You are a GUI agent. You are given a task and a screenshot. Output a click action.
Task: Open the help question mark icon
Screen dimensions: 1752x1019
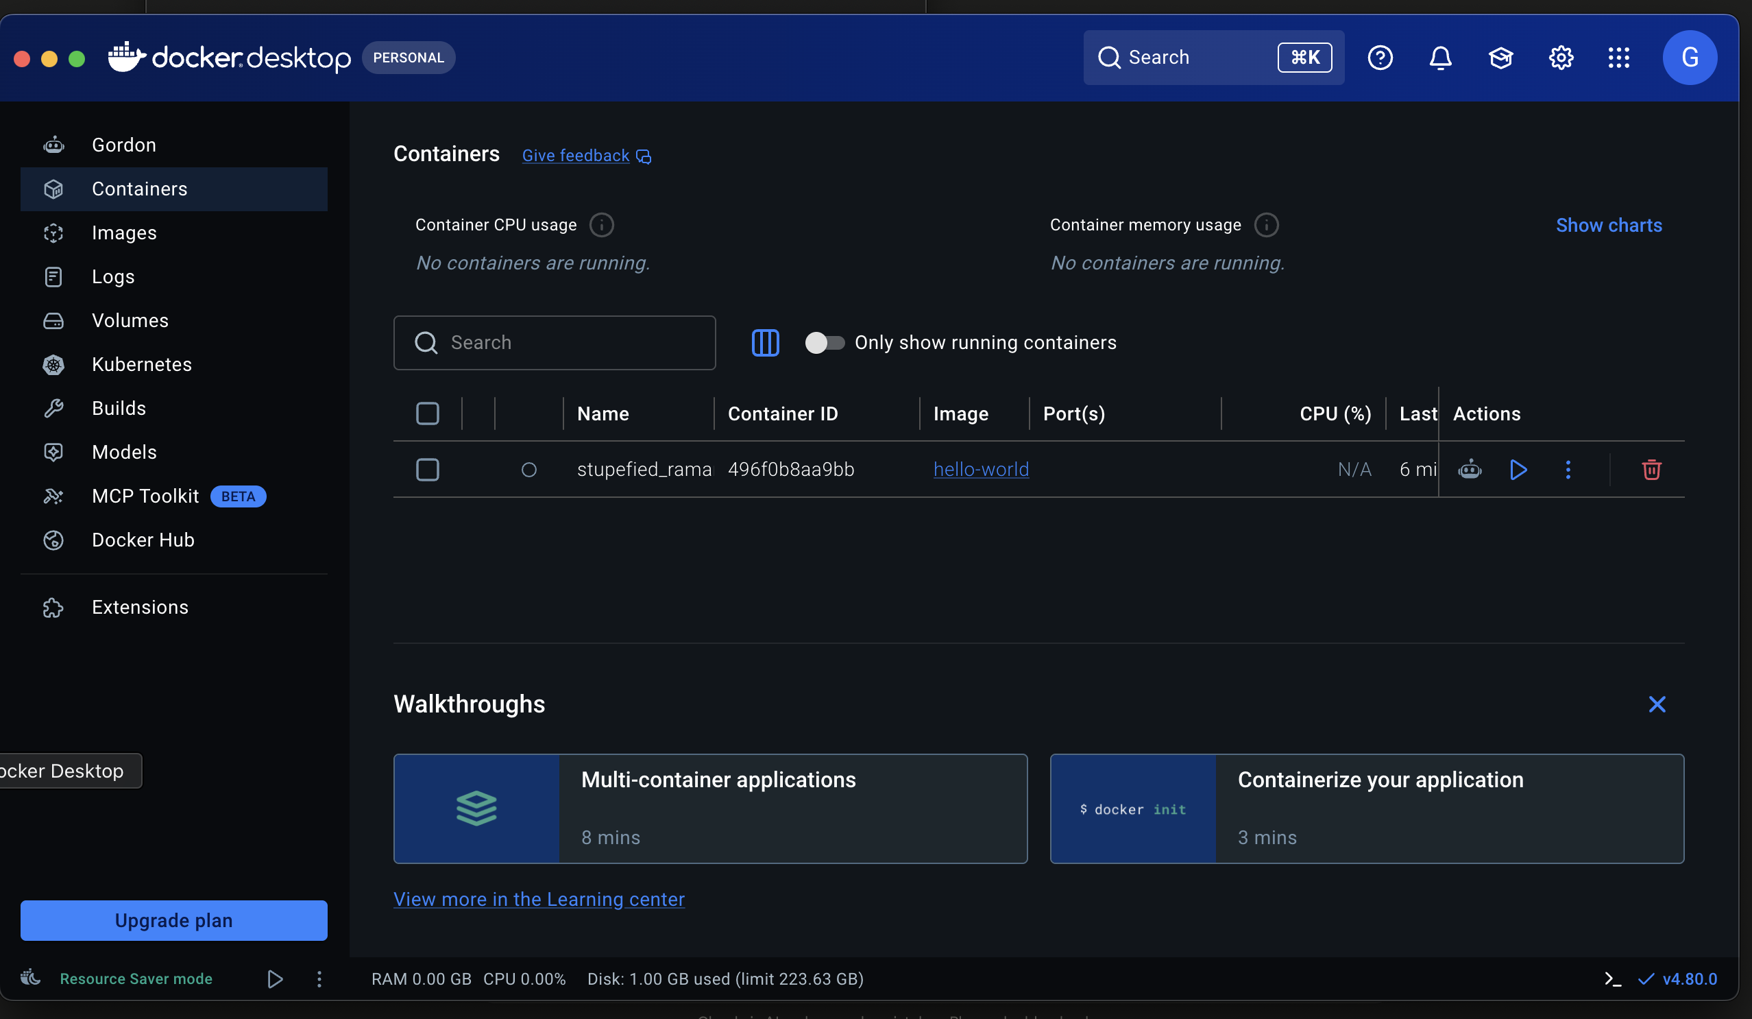pos(1380,58)
